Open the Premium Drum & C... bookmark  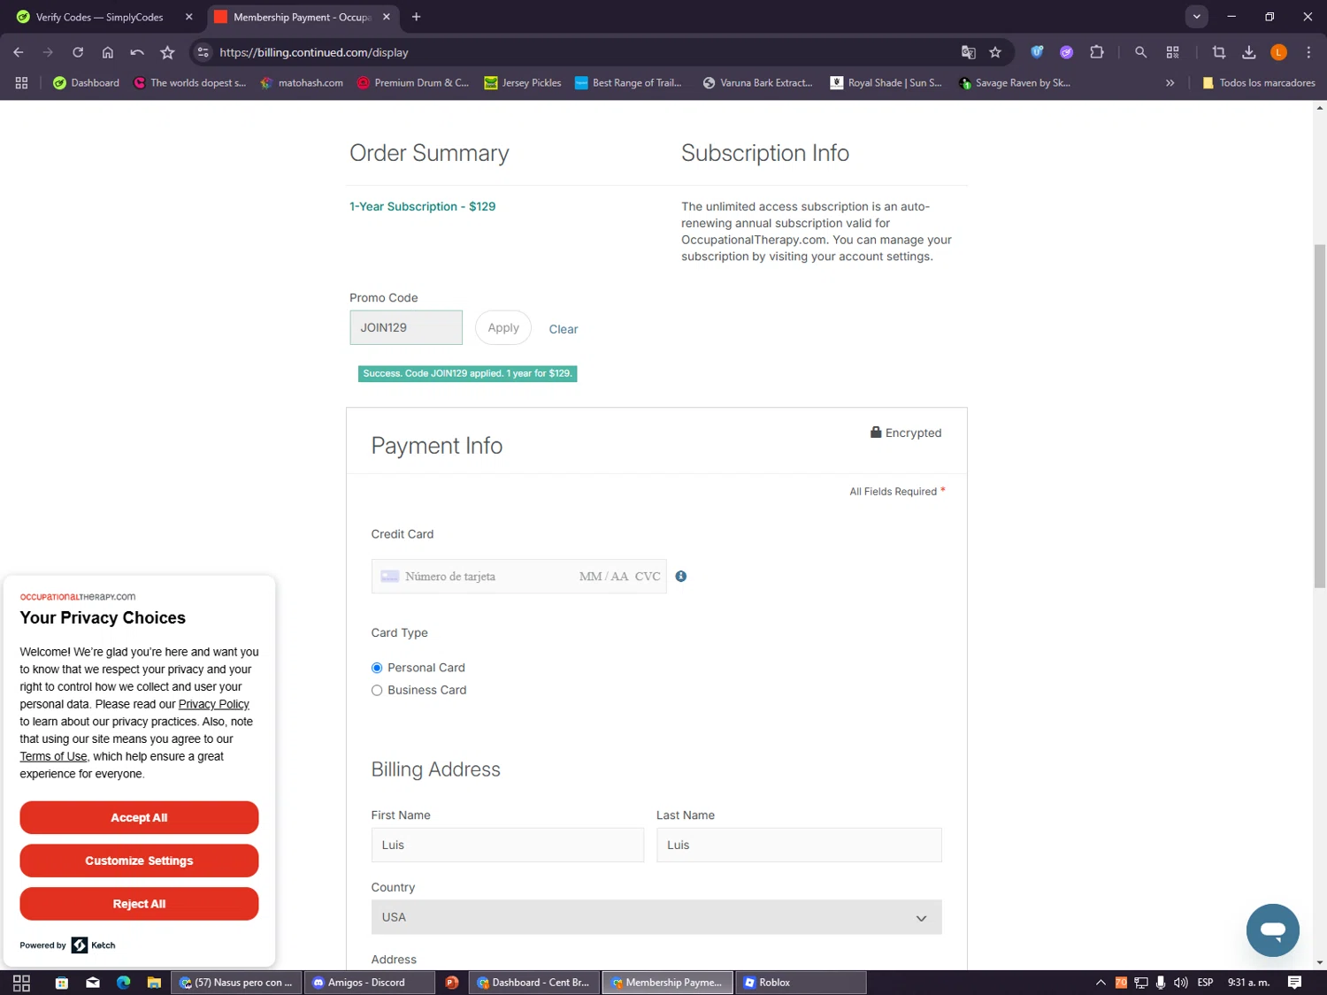412,82
